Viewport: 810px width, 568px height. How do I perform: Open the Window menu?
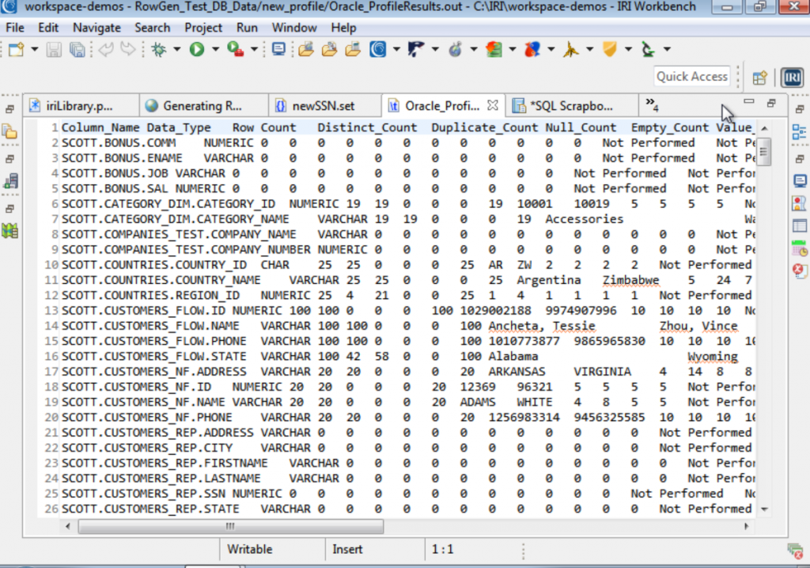point(294,28)
